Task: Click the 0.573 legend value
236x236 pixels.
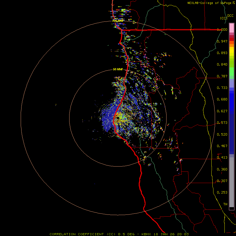Action: 222,123
